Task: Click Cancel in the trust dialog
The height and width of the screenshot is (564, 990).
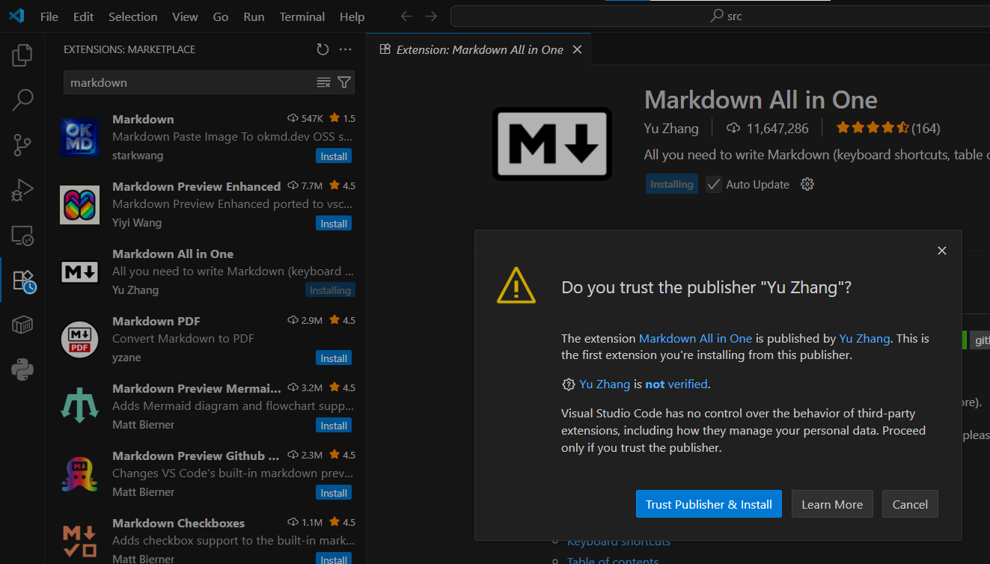Action: [x=910, y=504]
